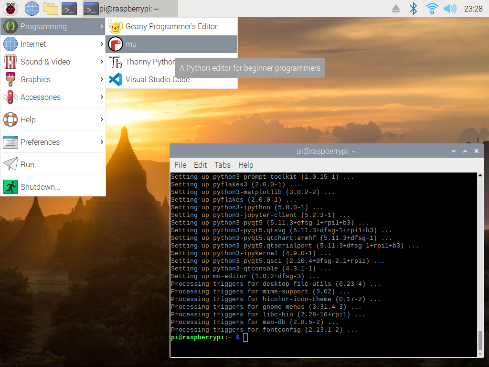The image size is (489, 367).
Task: Click the terminal scrollbar thumb
Action: tap(480, 341)
